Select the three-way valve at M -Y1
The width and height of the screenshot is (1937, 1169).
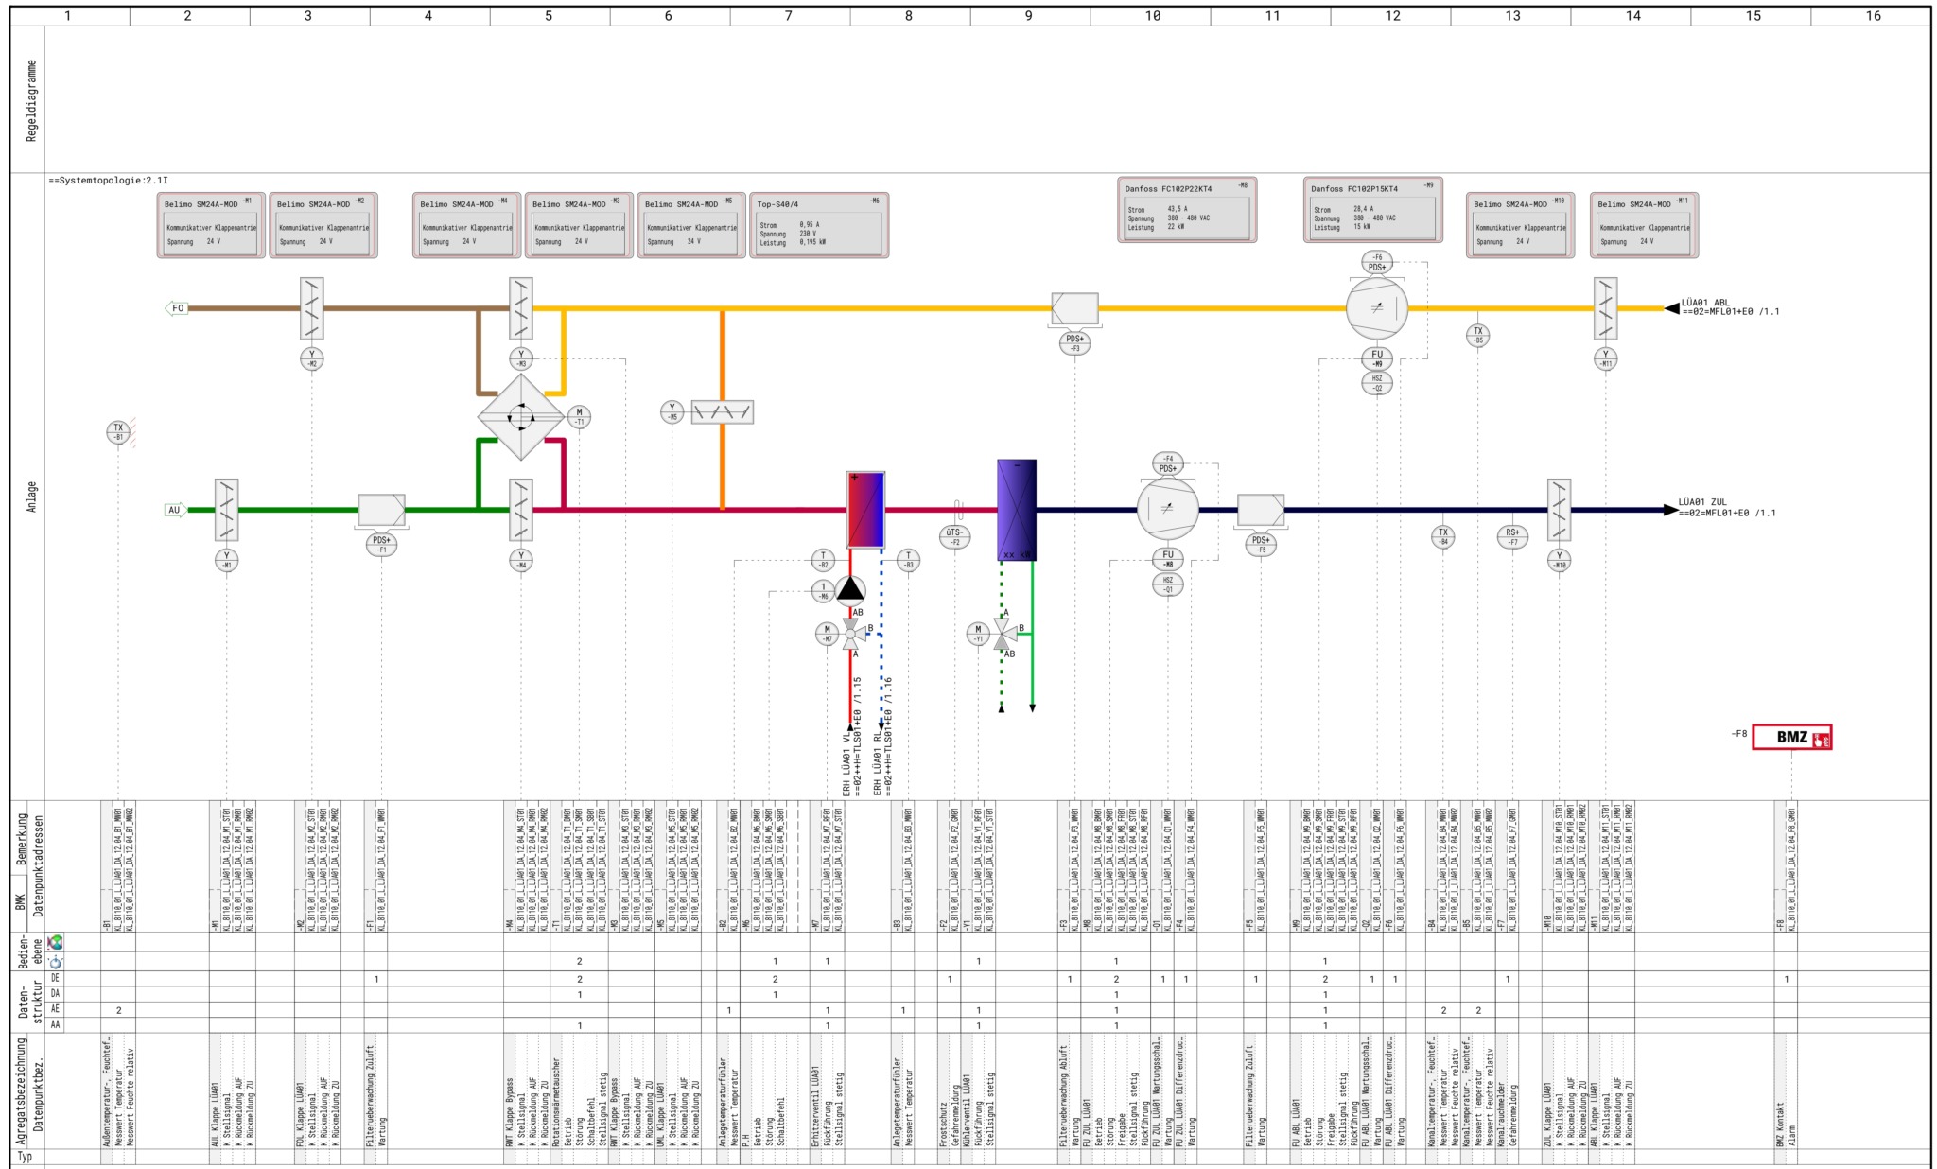click(1004, 634)
